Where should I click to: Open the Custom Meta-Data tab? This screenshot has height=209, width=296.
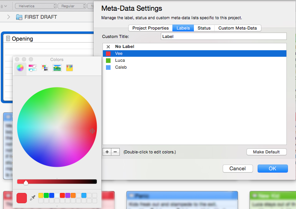pos(237,28)
